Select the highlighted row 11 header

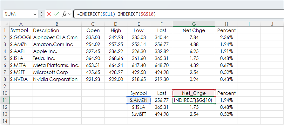coord(5,100)
